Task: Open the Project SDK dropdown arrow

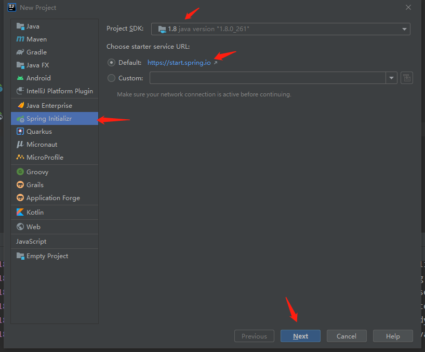Action: click(x=404, y=29)
